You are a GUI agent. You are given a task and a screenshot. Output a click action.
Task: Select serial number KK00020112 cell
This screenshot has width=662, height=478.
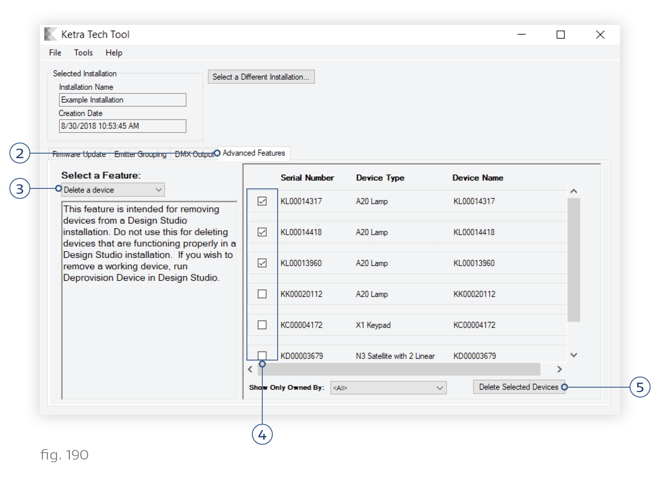pyautogui.click(x=302, y=294)
